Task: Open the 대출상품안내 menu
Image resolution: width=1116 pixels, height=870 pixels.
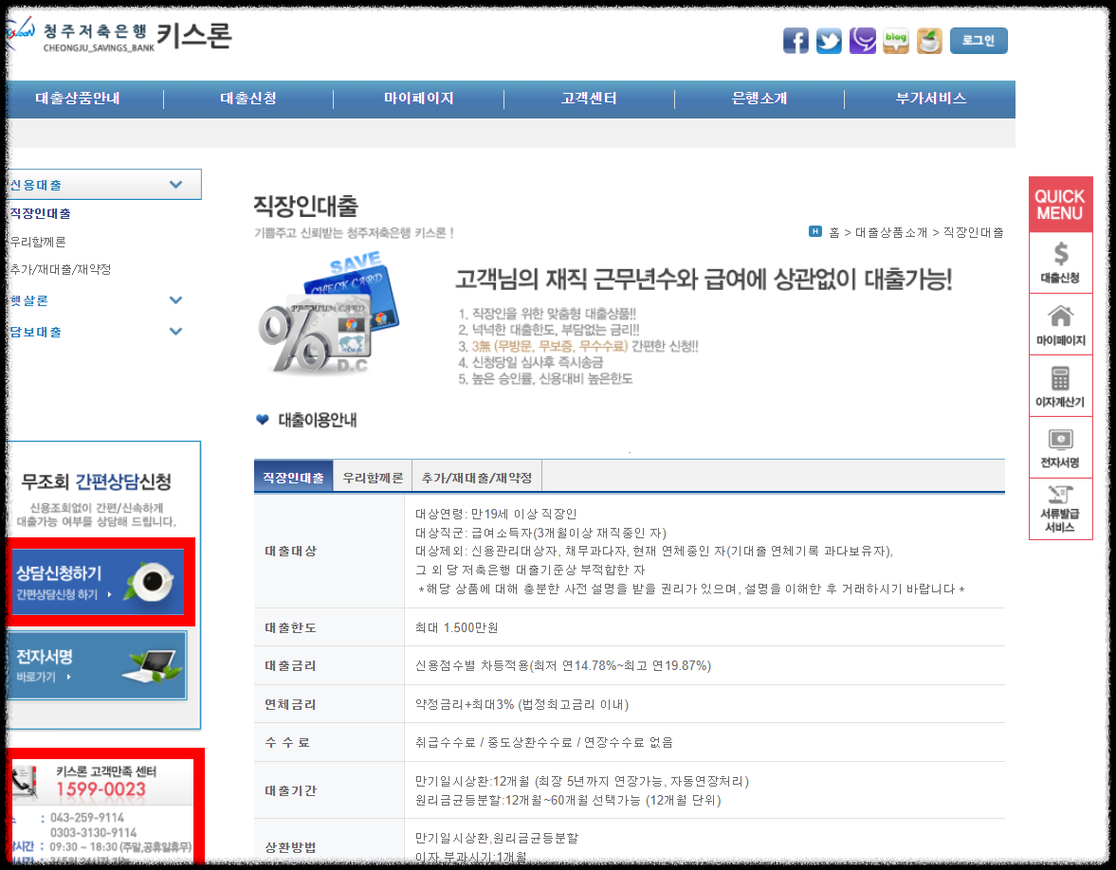Action: pyautogui.click(x=78, y=99)
